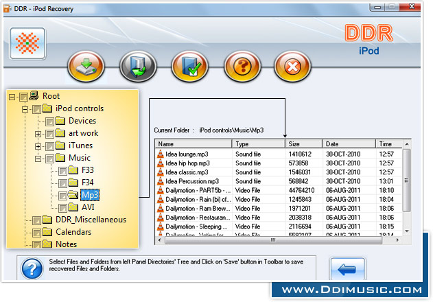Expand the iTunes folder node
The height and width of the screenshot is (302, 433).
tap(38, 146)
